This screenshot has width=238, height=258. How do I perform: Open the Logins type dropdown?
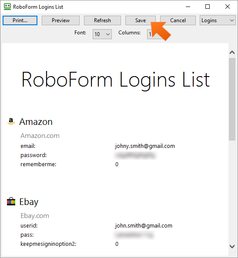pos(218,20)
